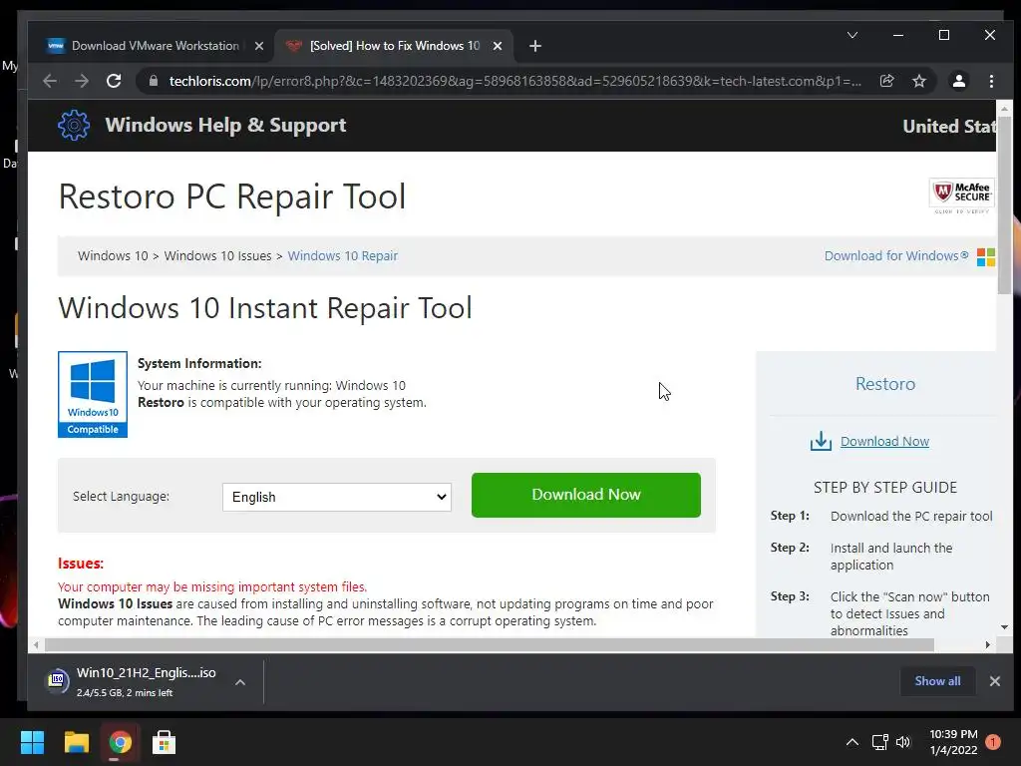Expand the ISO download options chevron
This screenshot has width=1021, height=766.
pyautogui.click(x=240, y=682)
